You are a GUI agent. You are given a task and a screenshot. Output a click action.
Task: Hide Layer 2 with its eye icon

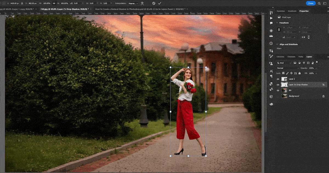(278, 79)
